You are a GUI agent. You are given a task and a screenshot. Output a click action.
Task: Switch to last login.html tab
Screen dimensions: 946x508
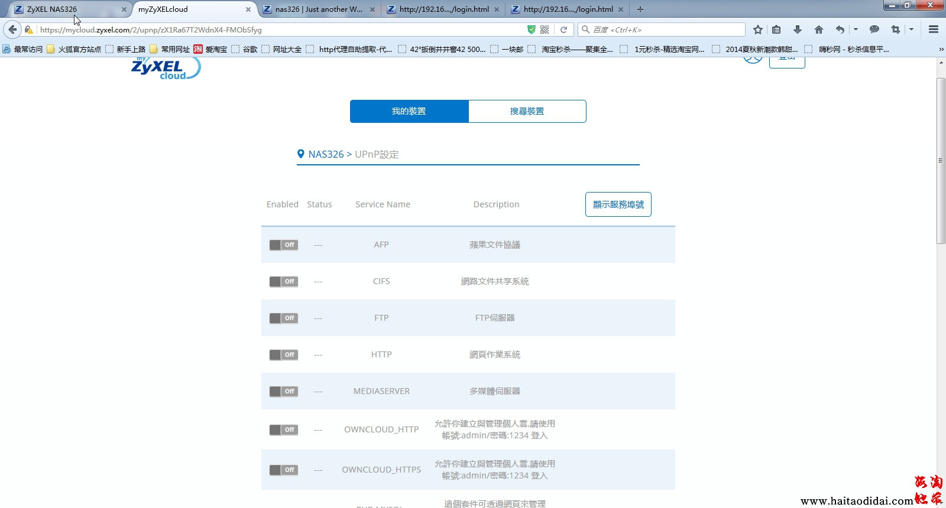tap(568, 9)
